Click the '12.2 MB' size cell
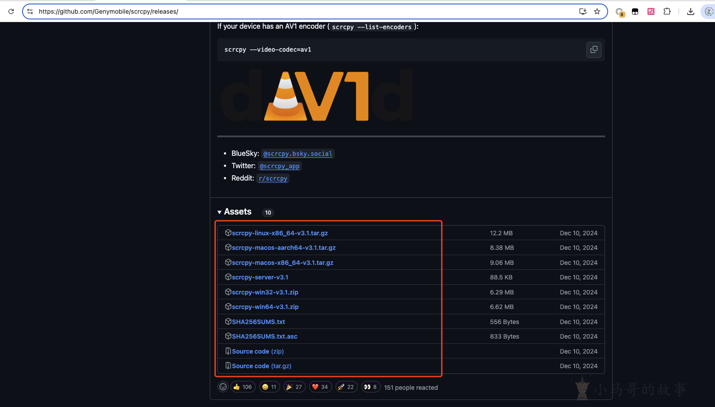Image resolution: width=715 pixels, height=407 pixels. 501,233
